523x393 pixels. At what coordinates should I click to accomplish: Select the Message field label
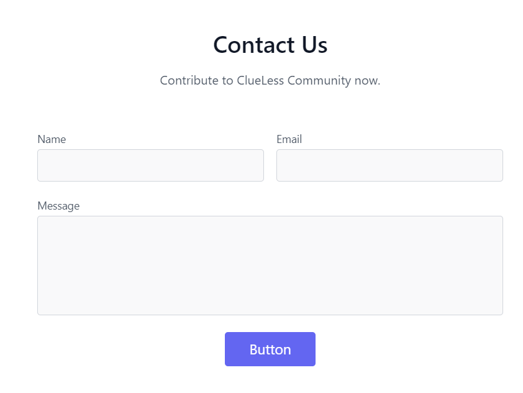pyautogui.click(x=59, y=206)
